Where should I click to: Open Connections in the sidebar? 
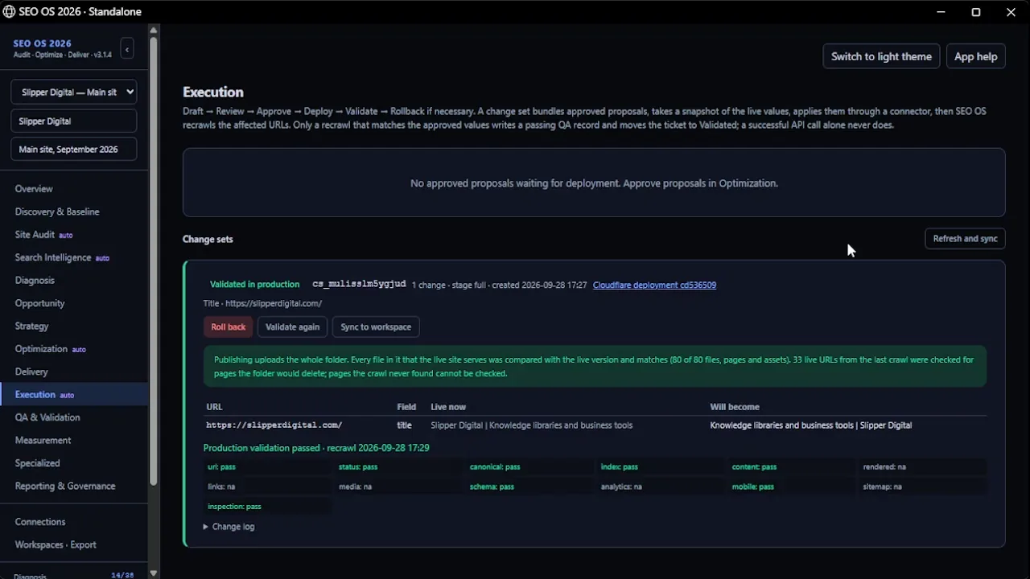pyautogui.click(x=40, y=522)
